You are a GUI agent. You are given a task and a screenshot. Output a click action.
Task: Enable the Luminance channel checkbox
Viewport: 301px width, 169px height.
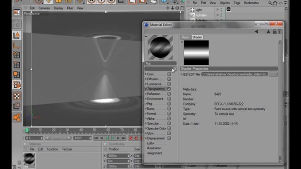point(169,84)
